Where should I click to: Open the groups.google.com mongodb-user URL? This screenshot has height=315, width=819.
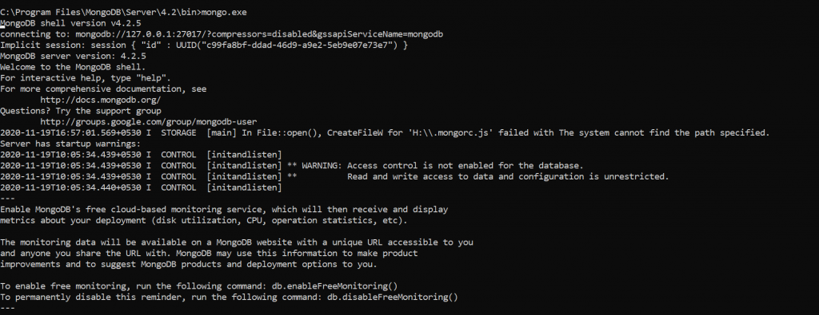tap(148, 122)
